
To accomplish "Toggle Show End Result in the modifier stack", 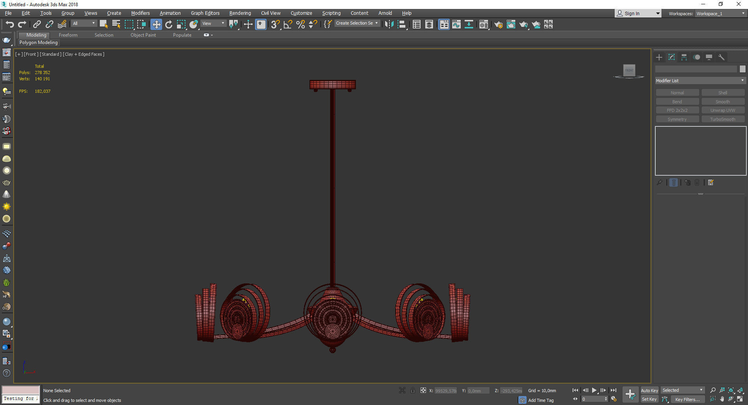I will [x=674, y=182].
